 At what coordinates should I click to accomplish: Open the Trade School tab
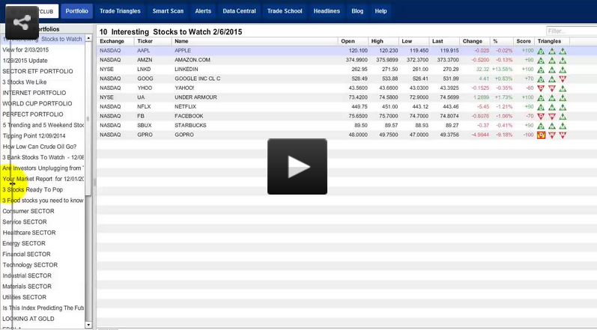pyautogui.click(x=285, y=11)
